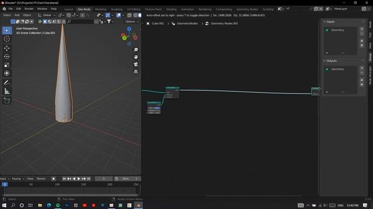373x209 pixels.
Task: Click the Blender logo menu icon
Action: (x=4, y=9)
